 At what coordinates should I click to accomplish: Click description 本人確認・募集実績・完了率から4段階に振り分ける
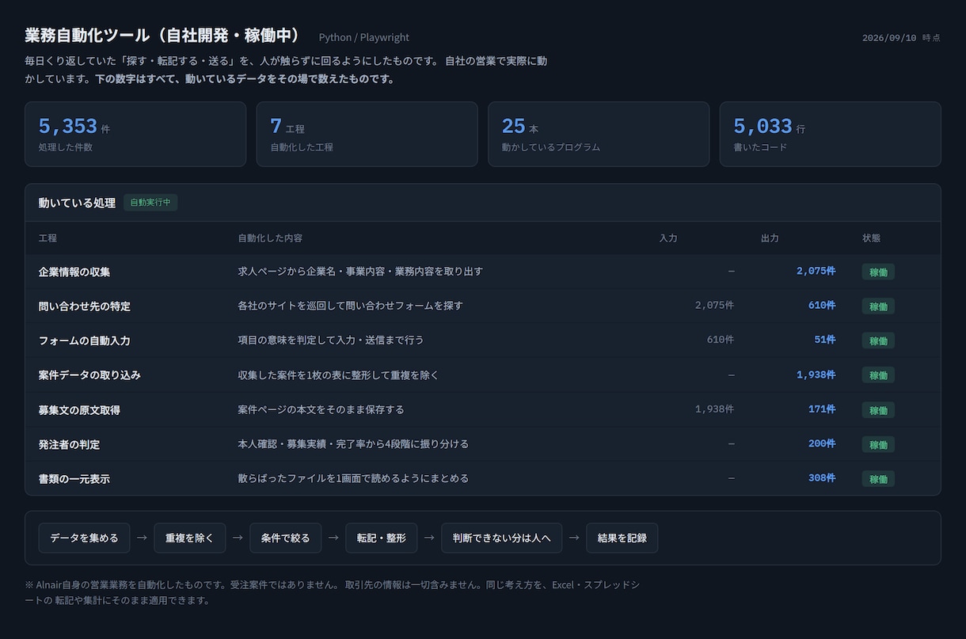(x=353, y=443)
